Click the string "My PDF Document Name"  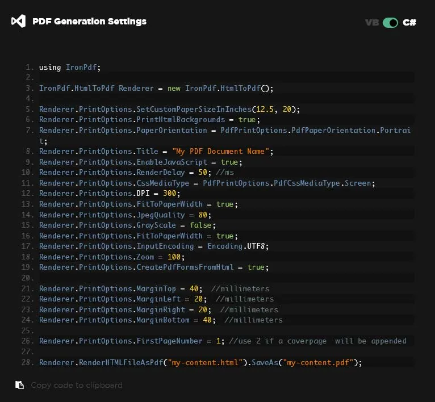tap(220, 152)
